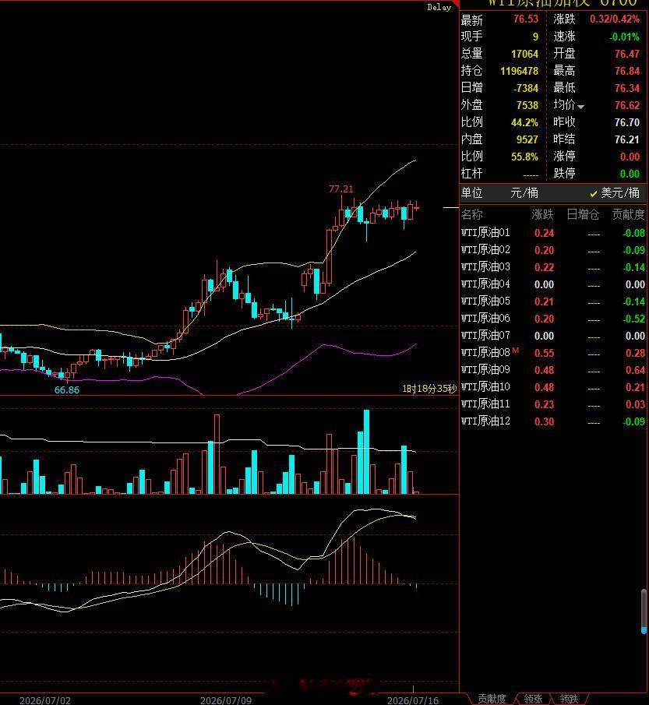Image resolution: width=649 pixels, height=705 pixels.
Task: Switch to the 领涨 tab
Action: point(533,699)
